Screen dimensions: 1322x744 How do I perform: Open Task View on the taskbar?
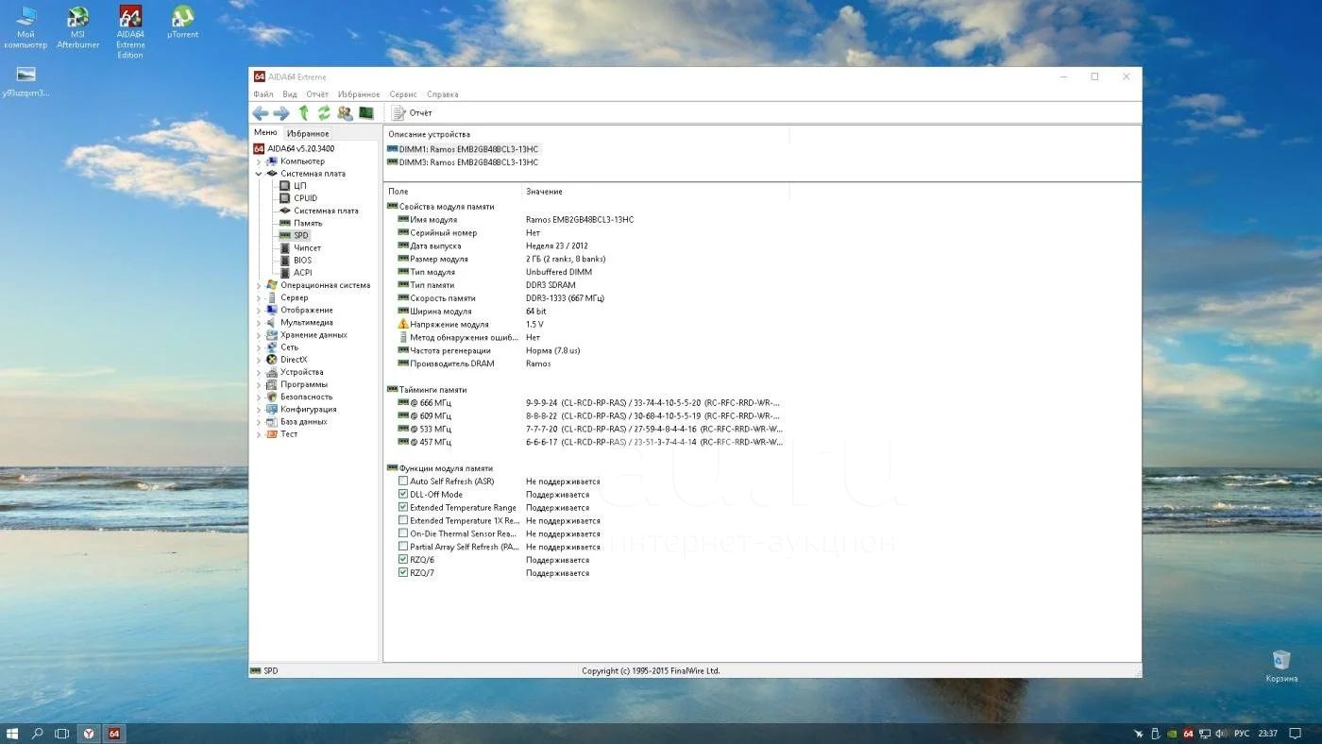point(62,734)
